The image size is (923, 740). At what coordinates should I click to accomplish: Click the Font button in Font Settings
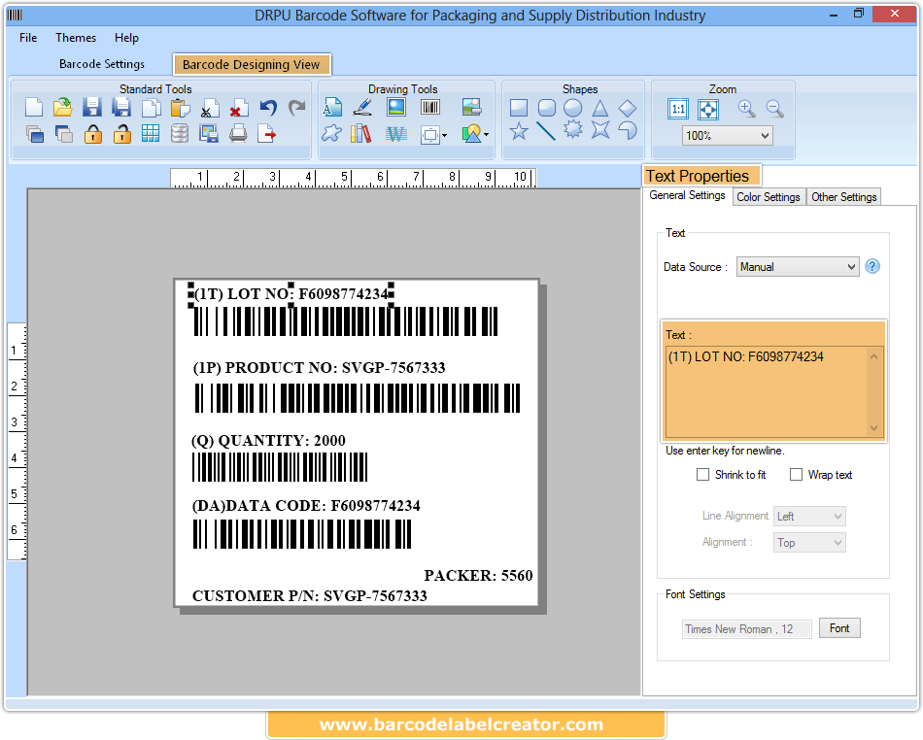tap(839, 628)
